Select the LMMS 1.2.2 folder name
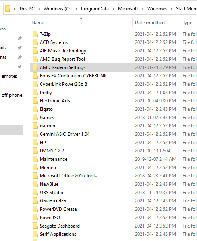The height and width of the screenshot is (241, 197). click(x=52, y=150)
